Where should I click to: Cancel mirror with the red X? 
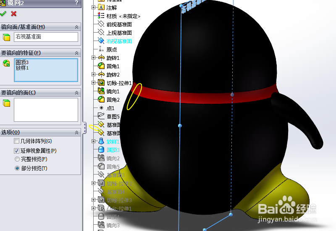coord(14,14)
